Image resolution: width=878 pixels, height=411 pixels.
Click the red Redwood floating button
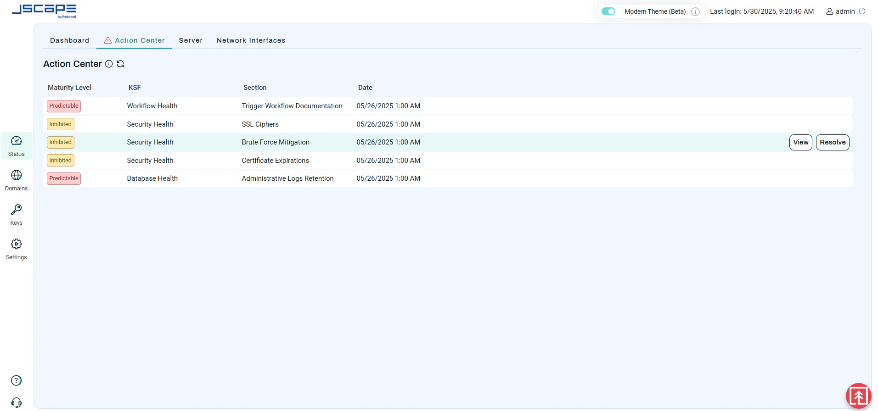(859, 396)
